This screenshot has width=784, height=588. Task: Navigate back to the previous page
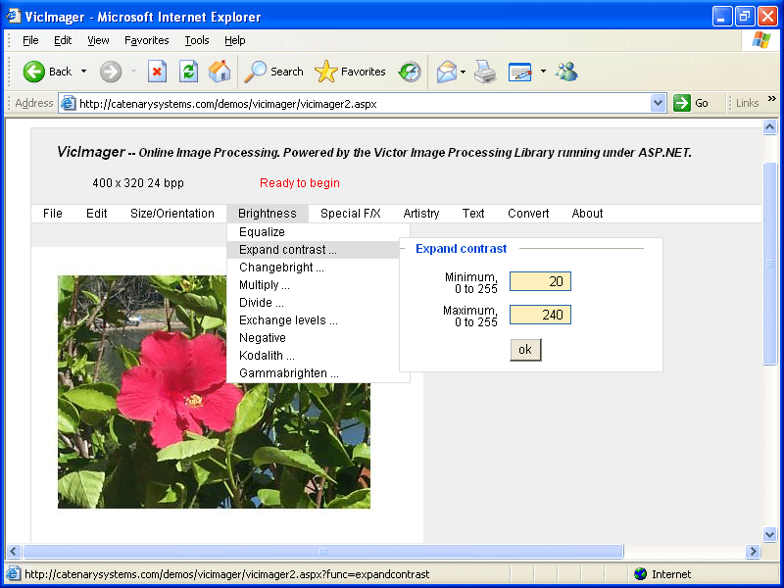click(x=46, y=71)
